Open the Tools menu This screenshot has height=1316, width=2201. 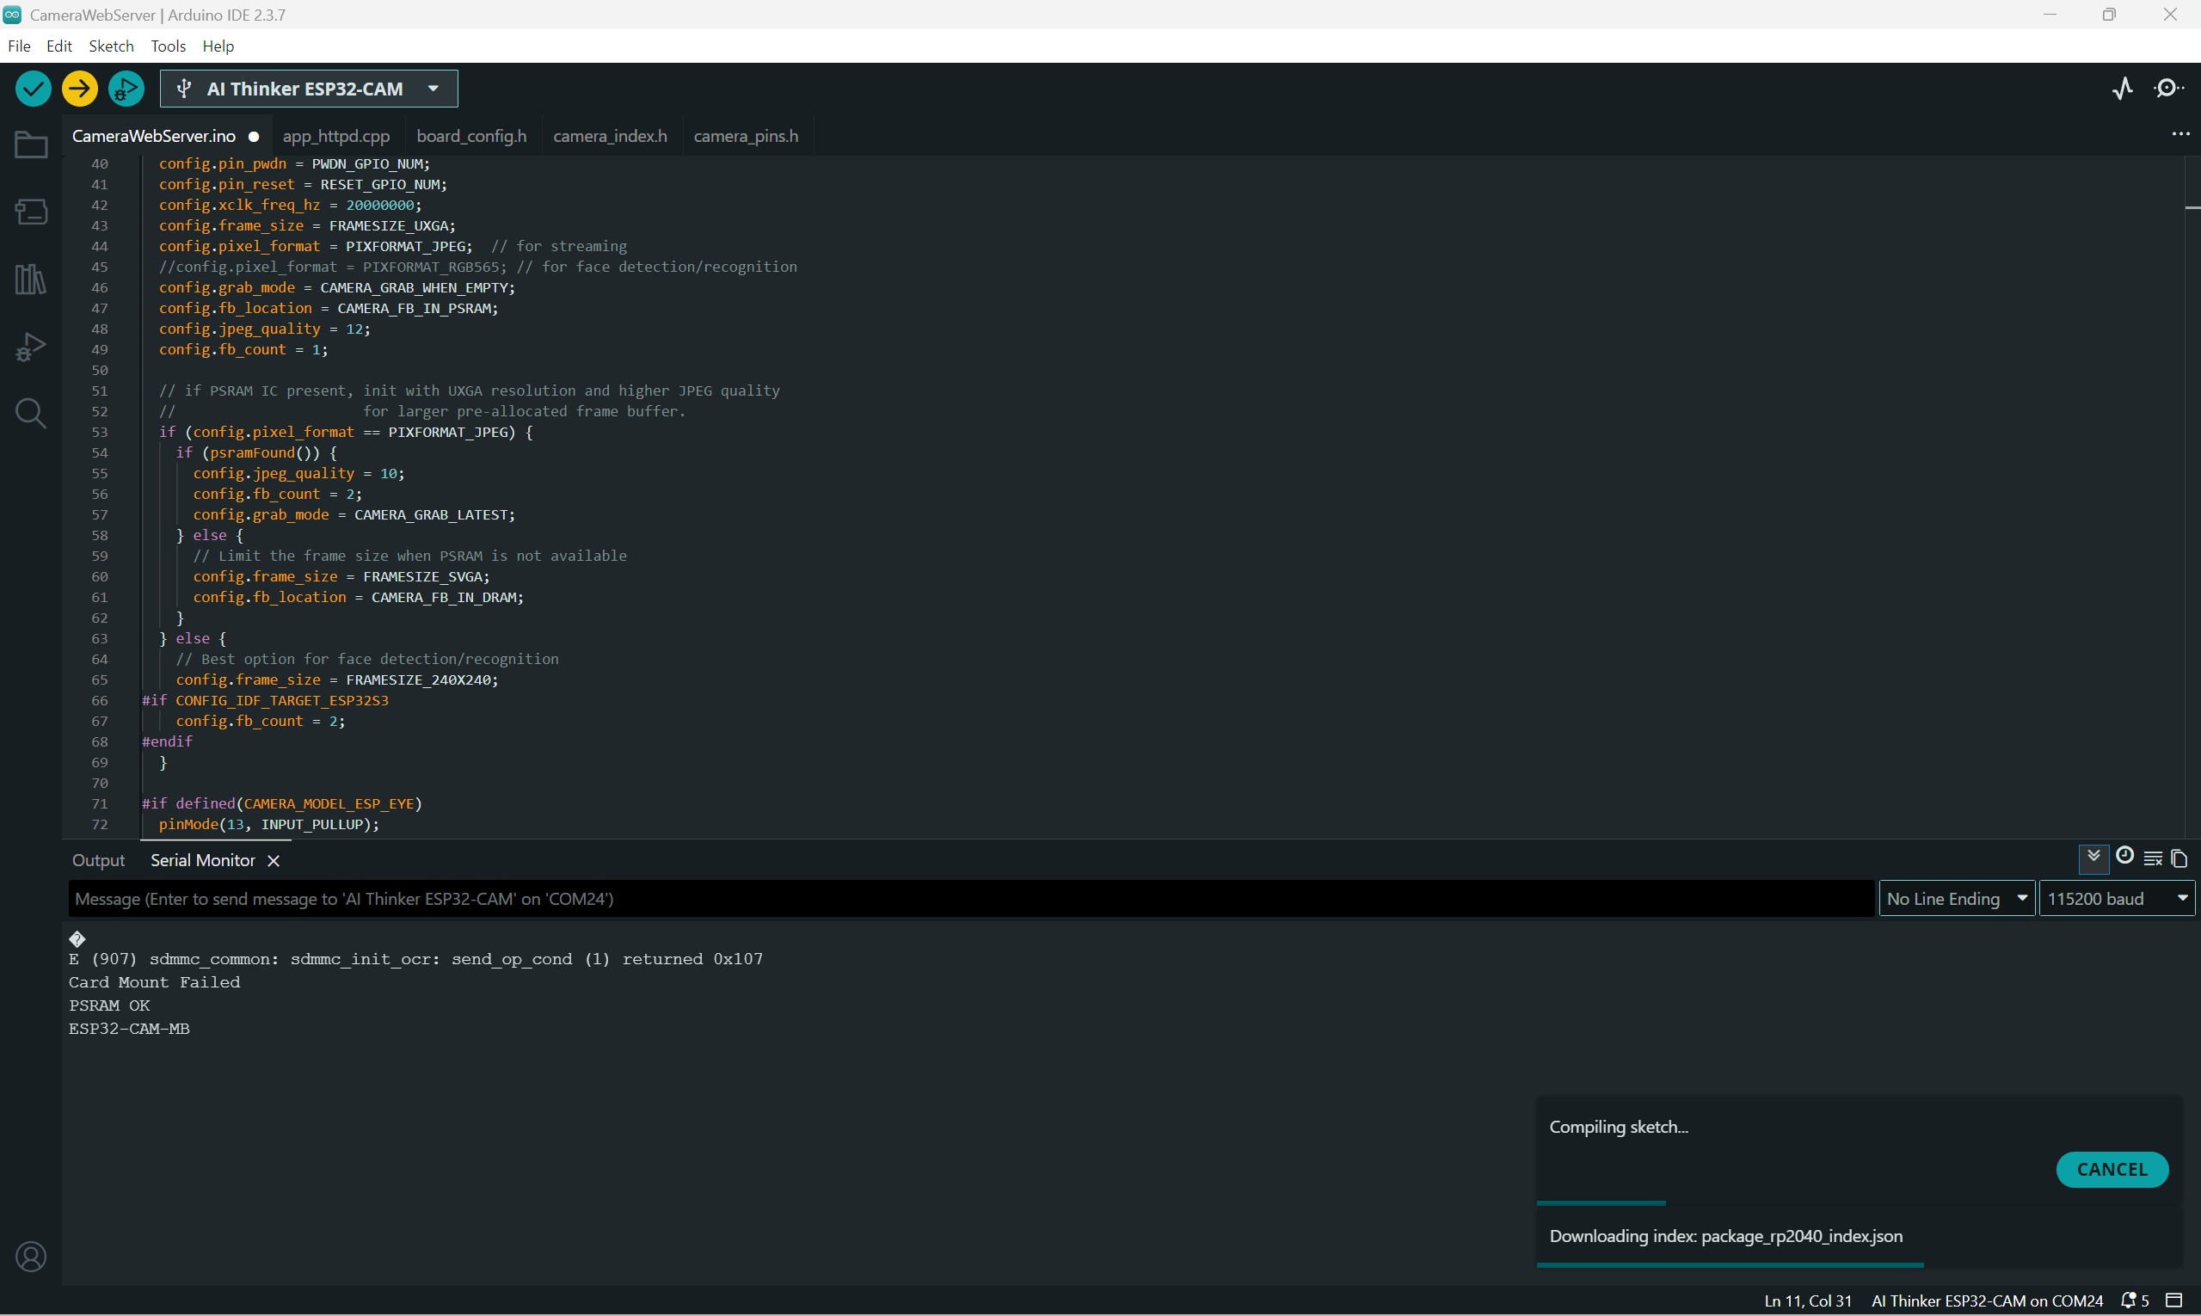click(x=168, y=46)
